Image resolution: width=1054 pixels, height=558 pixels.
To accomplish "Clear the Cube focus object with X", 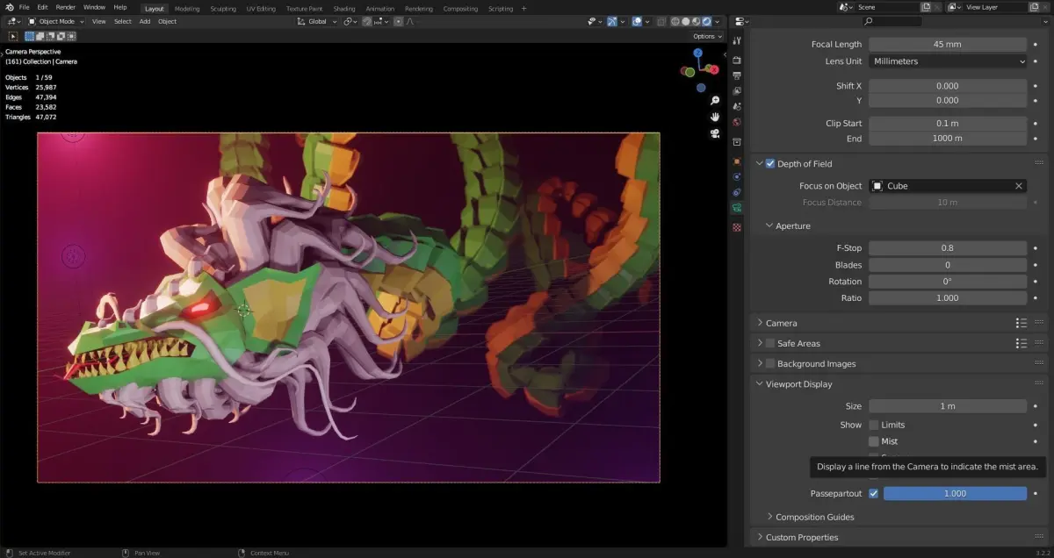I will coord(1019,186).
